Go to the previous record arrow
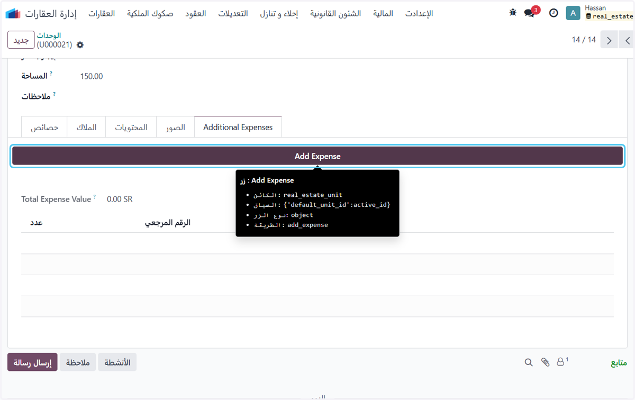 coord(628,40)
